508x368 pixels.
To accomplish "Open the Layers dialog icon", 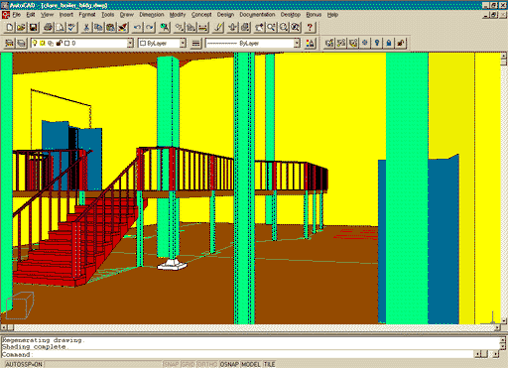I will [x=22, y=43].
